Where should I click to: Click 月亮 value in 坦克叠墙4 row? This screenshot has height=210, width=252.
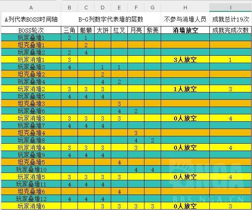pos(136,133)
